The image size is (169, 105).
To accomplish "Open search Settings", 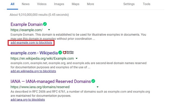I will pos(129,4).
